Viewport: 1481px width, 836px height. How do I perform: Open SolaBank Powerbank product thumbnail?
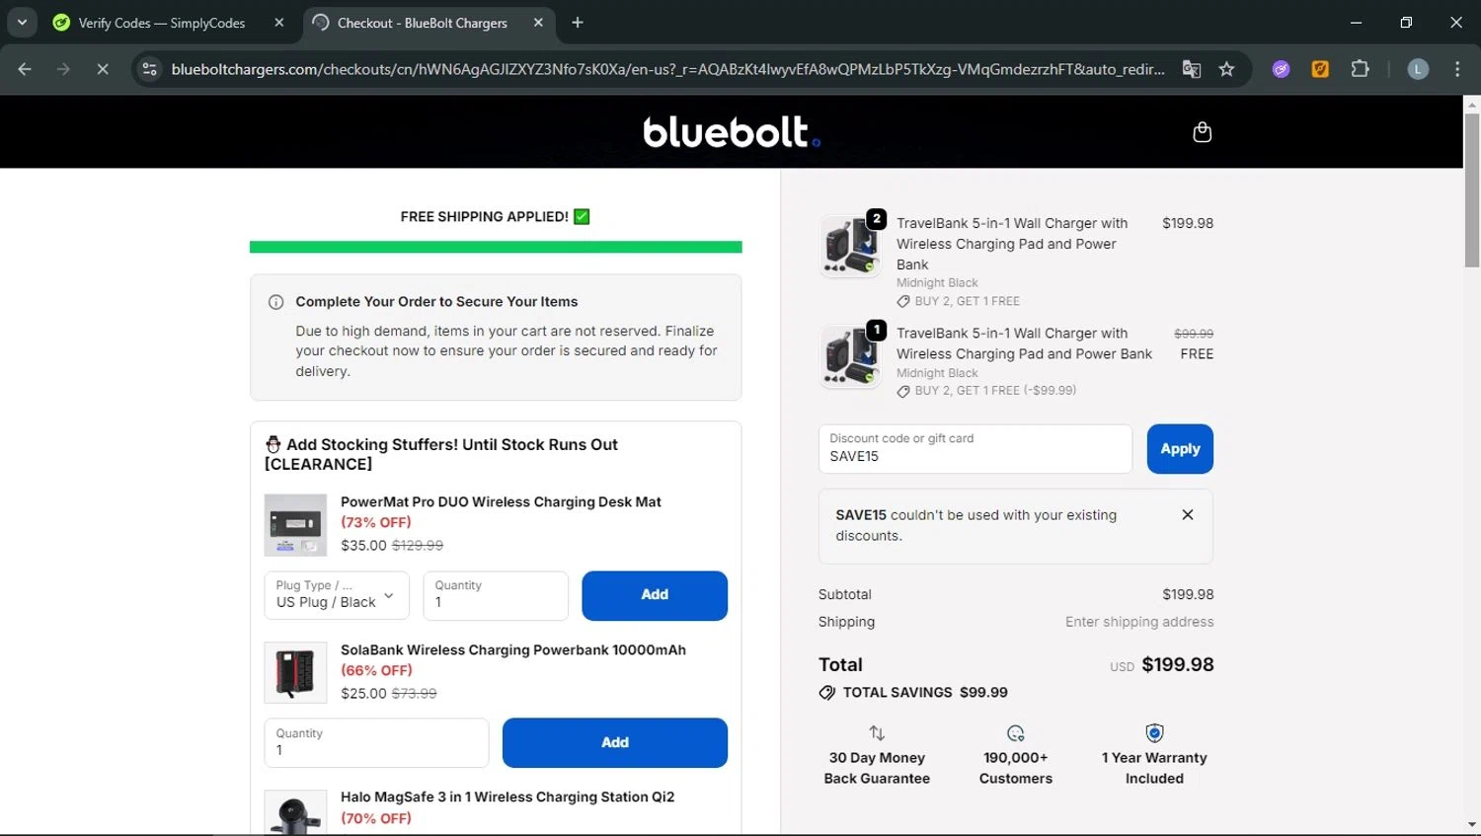pyautogui.click(x=295, y=672)
